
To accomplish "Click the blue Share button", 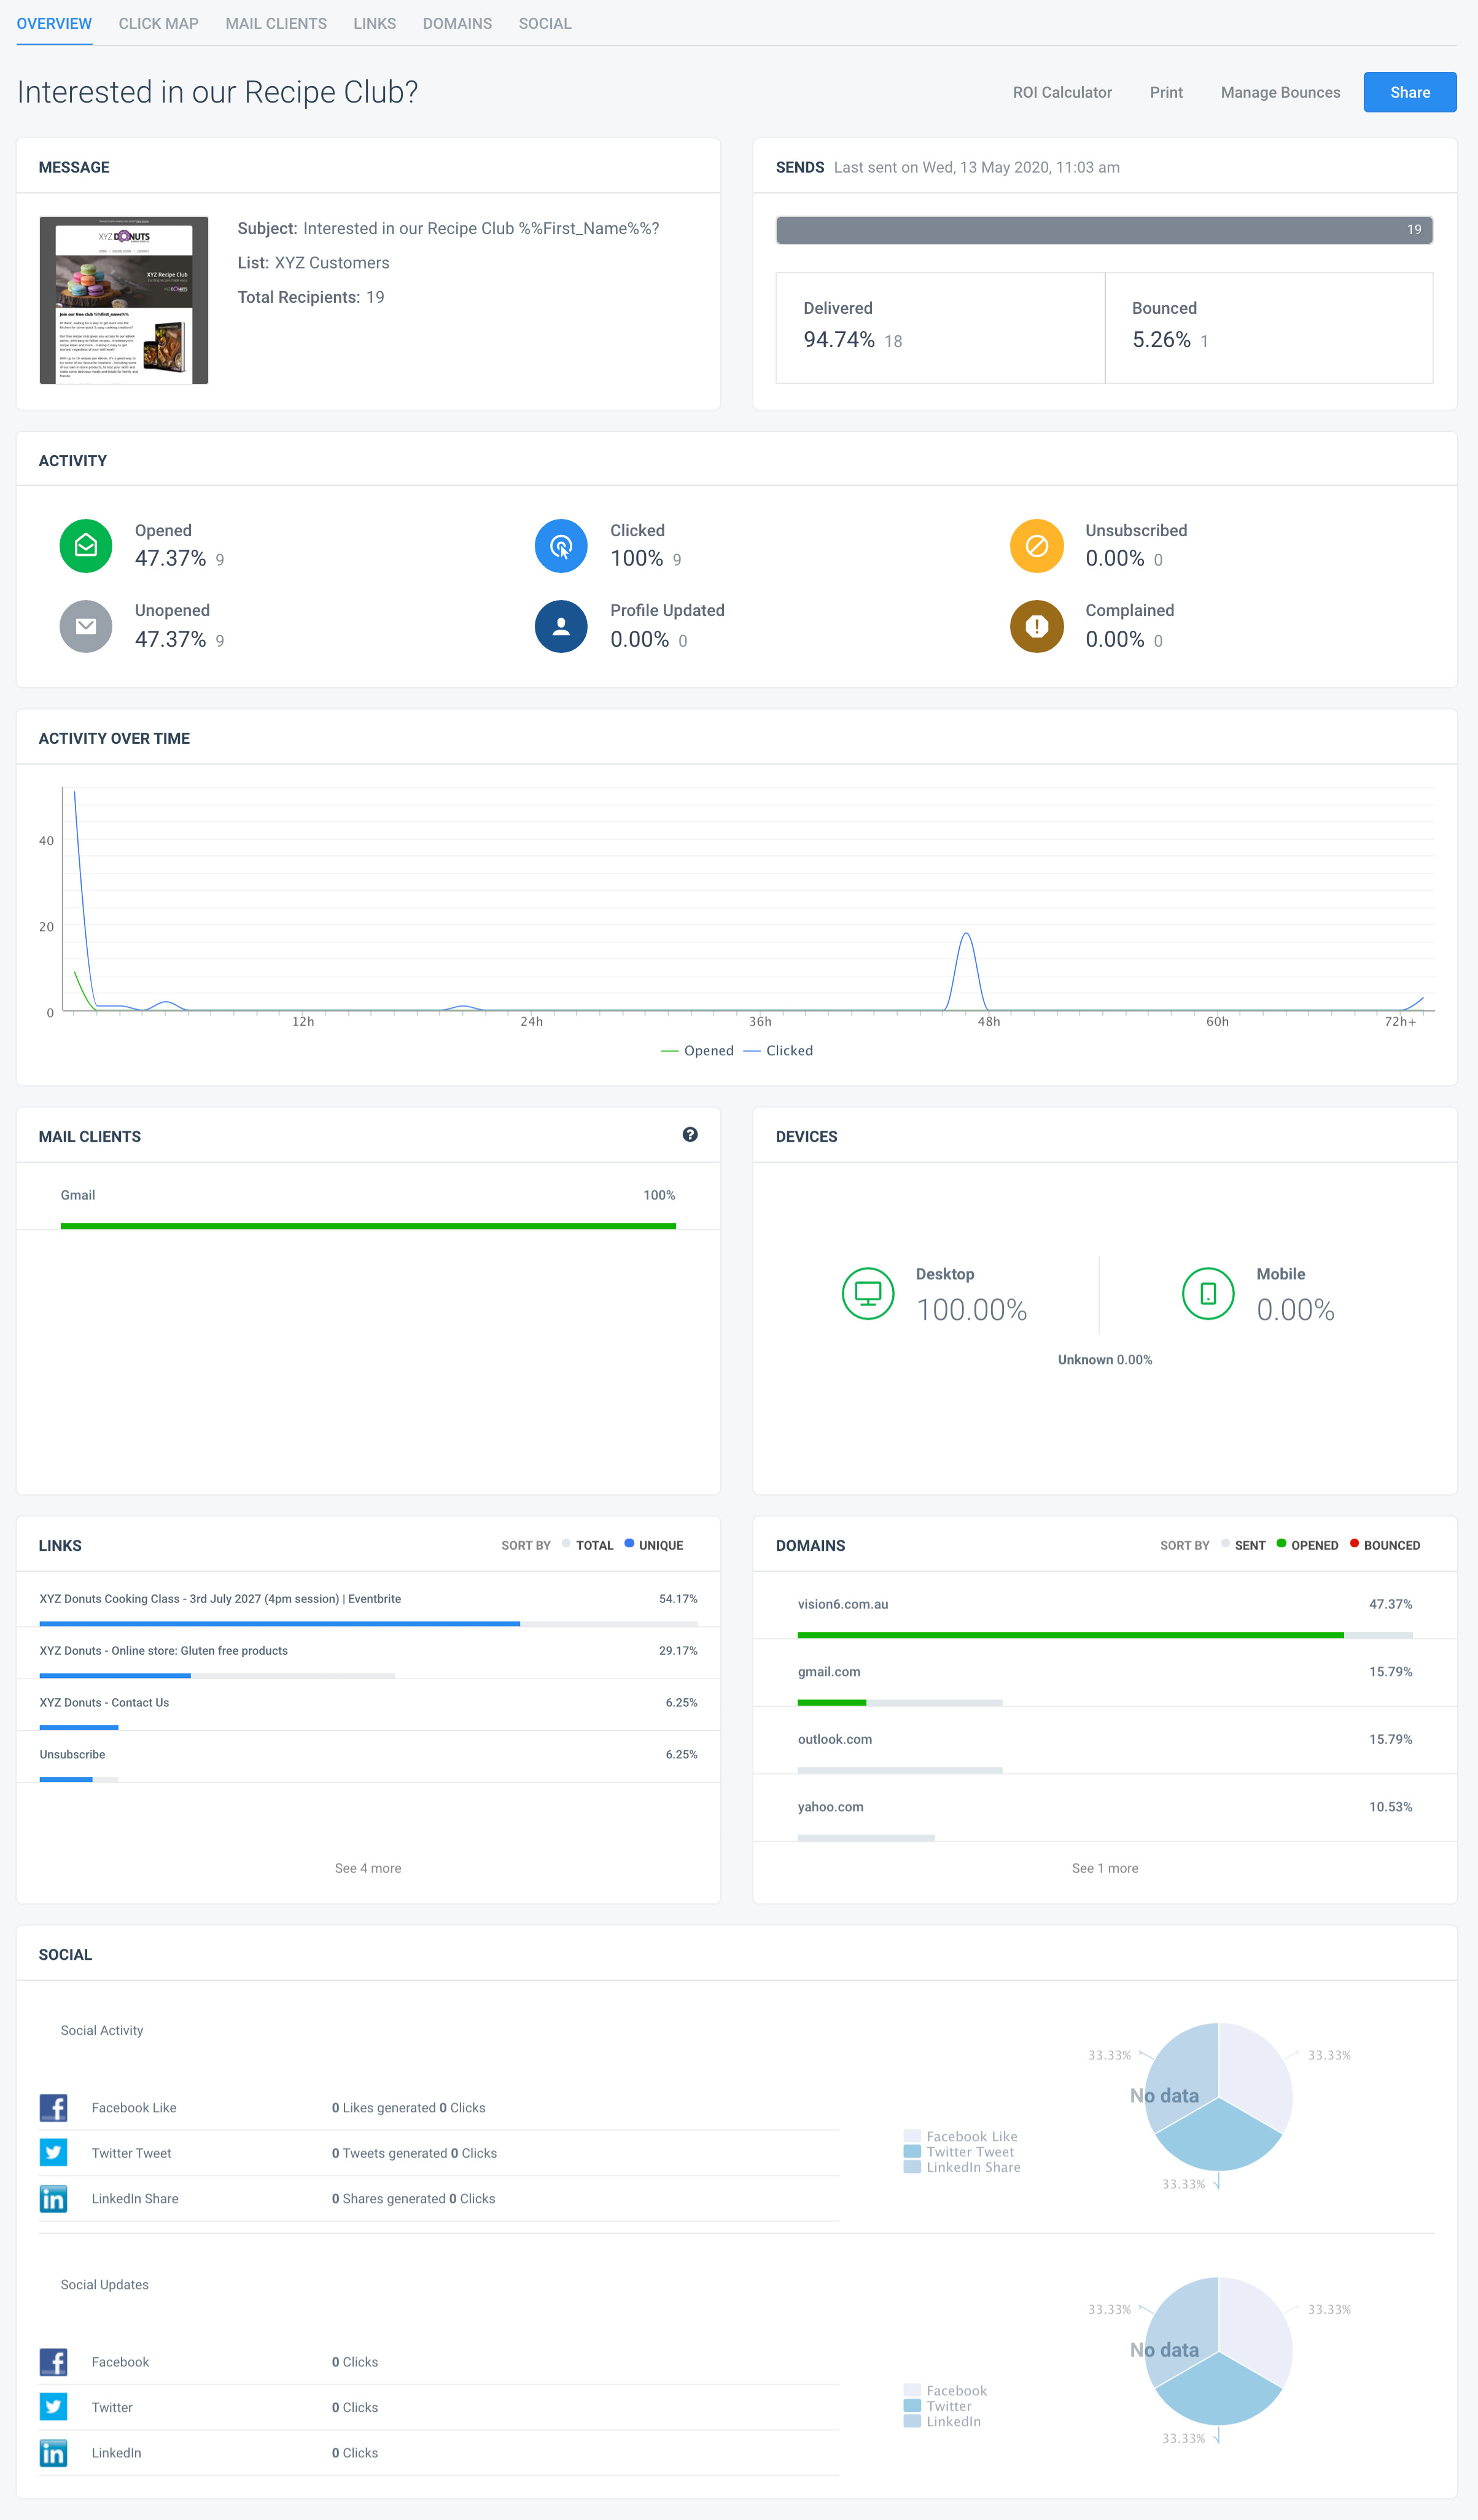I will click(x=1410, y=92).
